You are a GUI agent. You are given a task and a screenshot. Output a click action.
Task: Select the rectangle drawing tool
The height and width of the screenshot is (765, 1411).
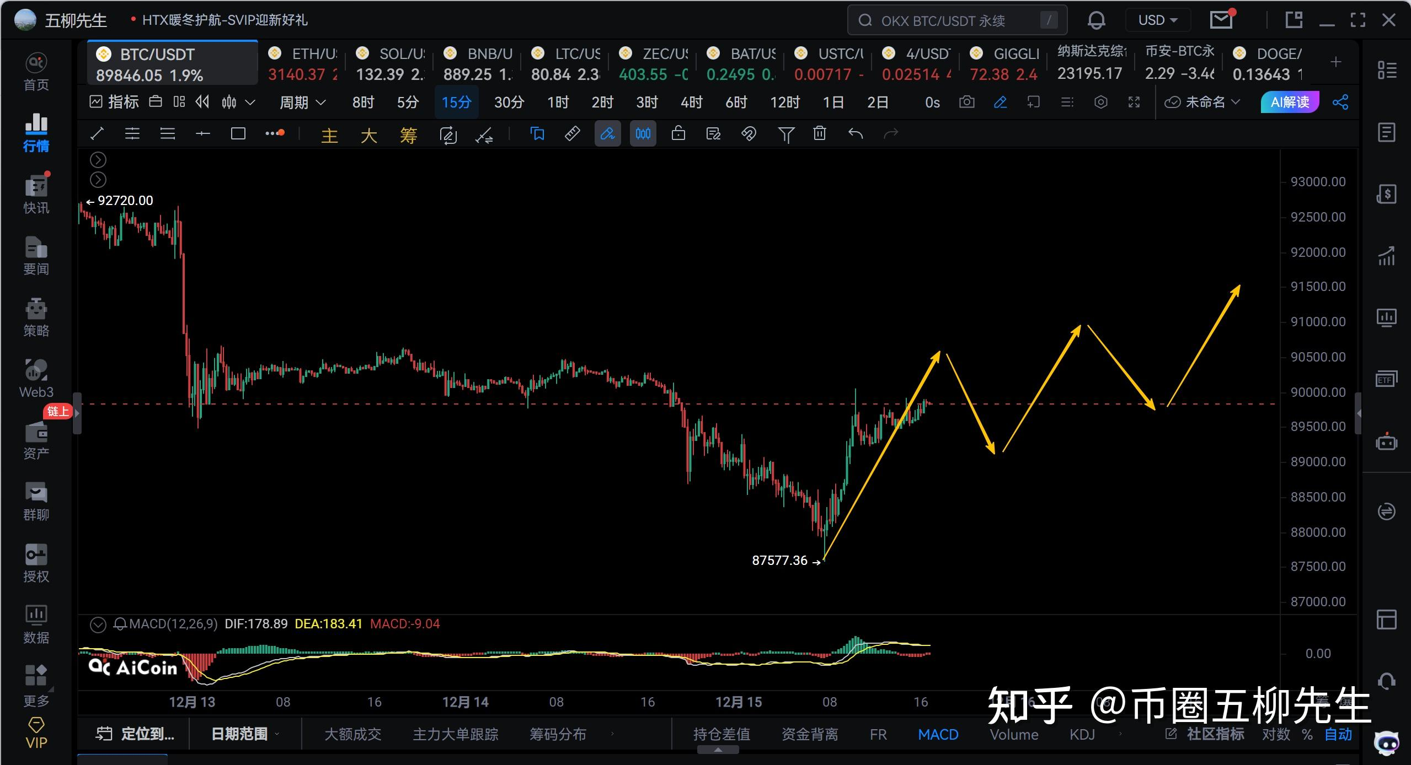[x=238, y=134]
